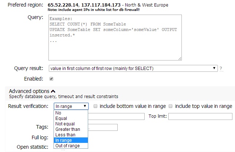Click the Top limit input field
The image size is (235, 152).
[x=200, y=116]
